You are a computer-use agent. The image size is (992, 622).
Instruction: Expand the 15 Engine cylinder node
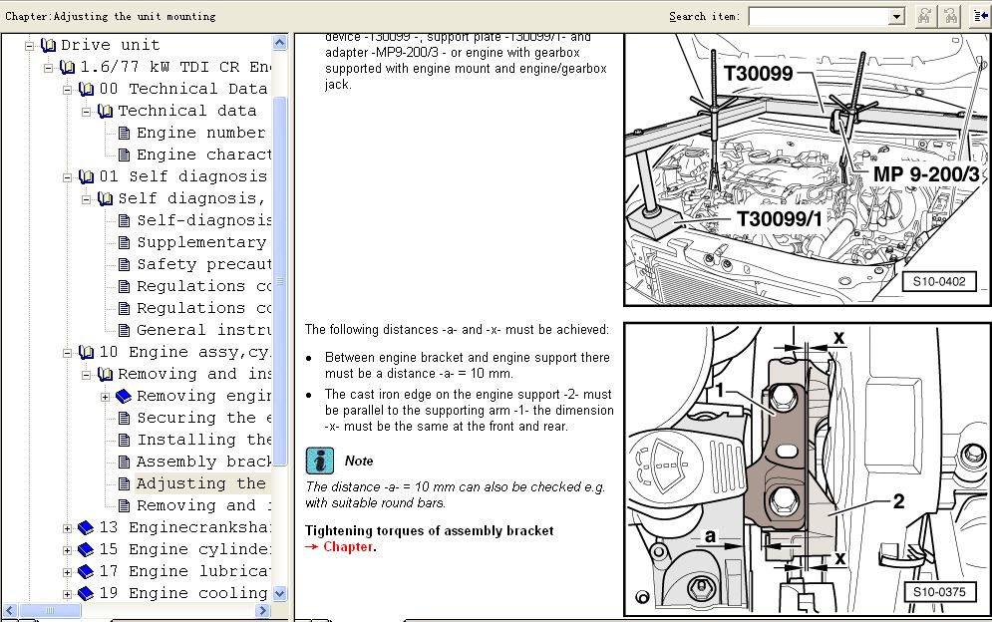tap(68, 550)
